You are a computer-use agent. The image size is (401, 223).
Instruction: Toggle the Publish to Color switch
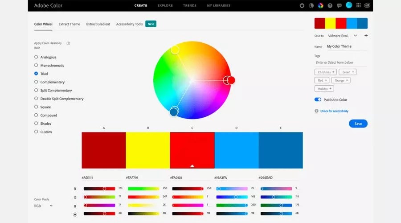[x=318, y=99]
